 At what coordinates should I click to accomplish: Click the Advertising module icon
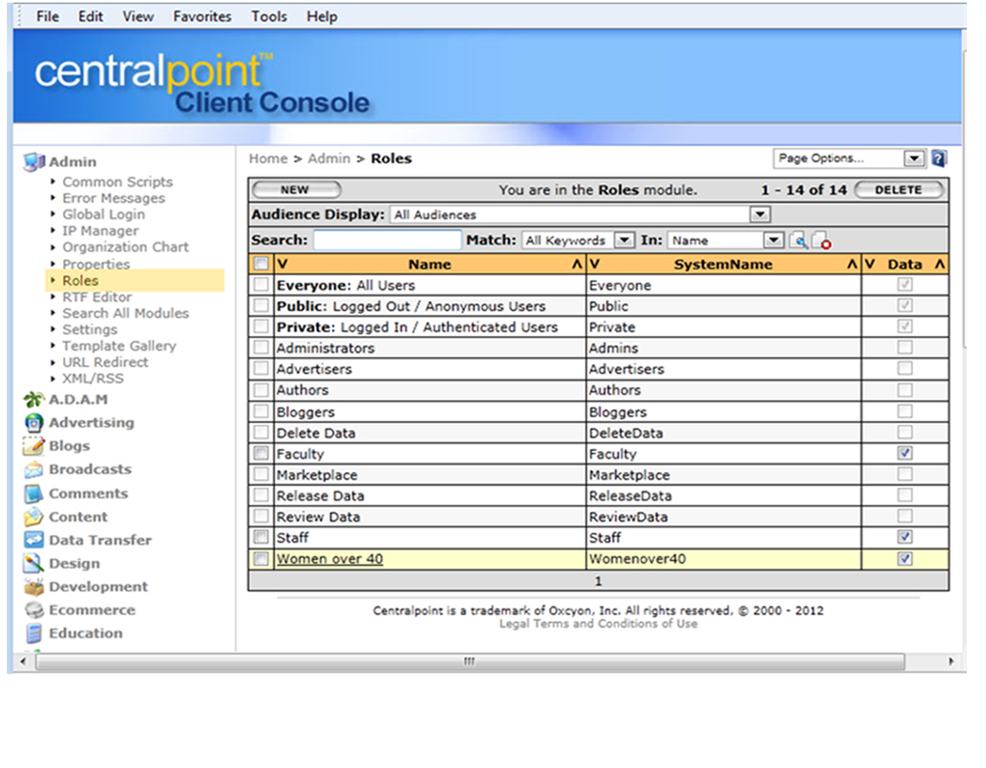tap(34, 422)
